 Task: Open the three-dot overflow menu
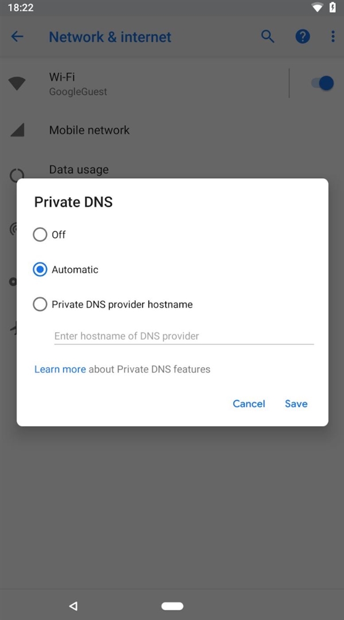[x=333, y=37]
